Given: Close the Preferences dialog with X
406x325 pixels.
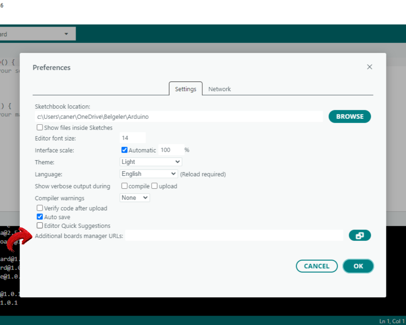Looking at the screenshot, I should 369,67.
